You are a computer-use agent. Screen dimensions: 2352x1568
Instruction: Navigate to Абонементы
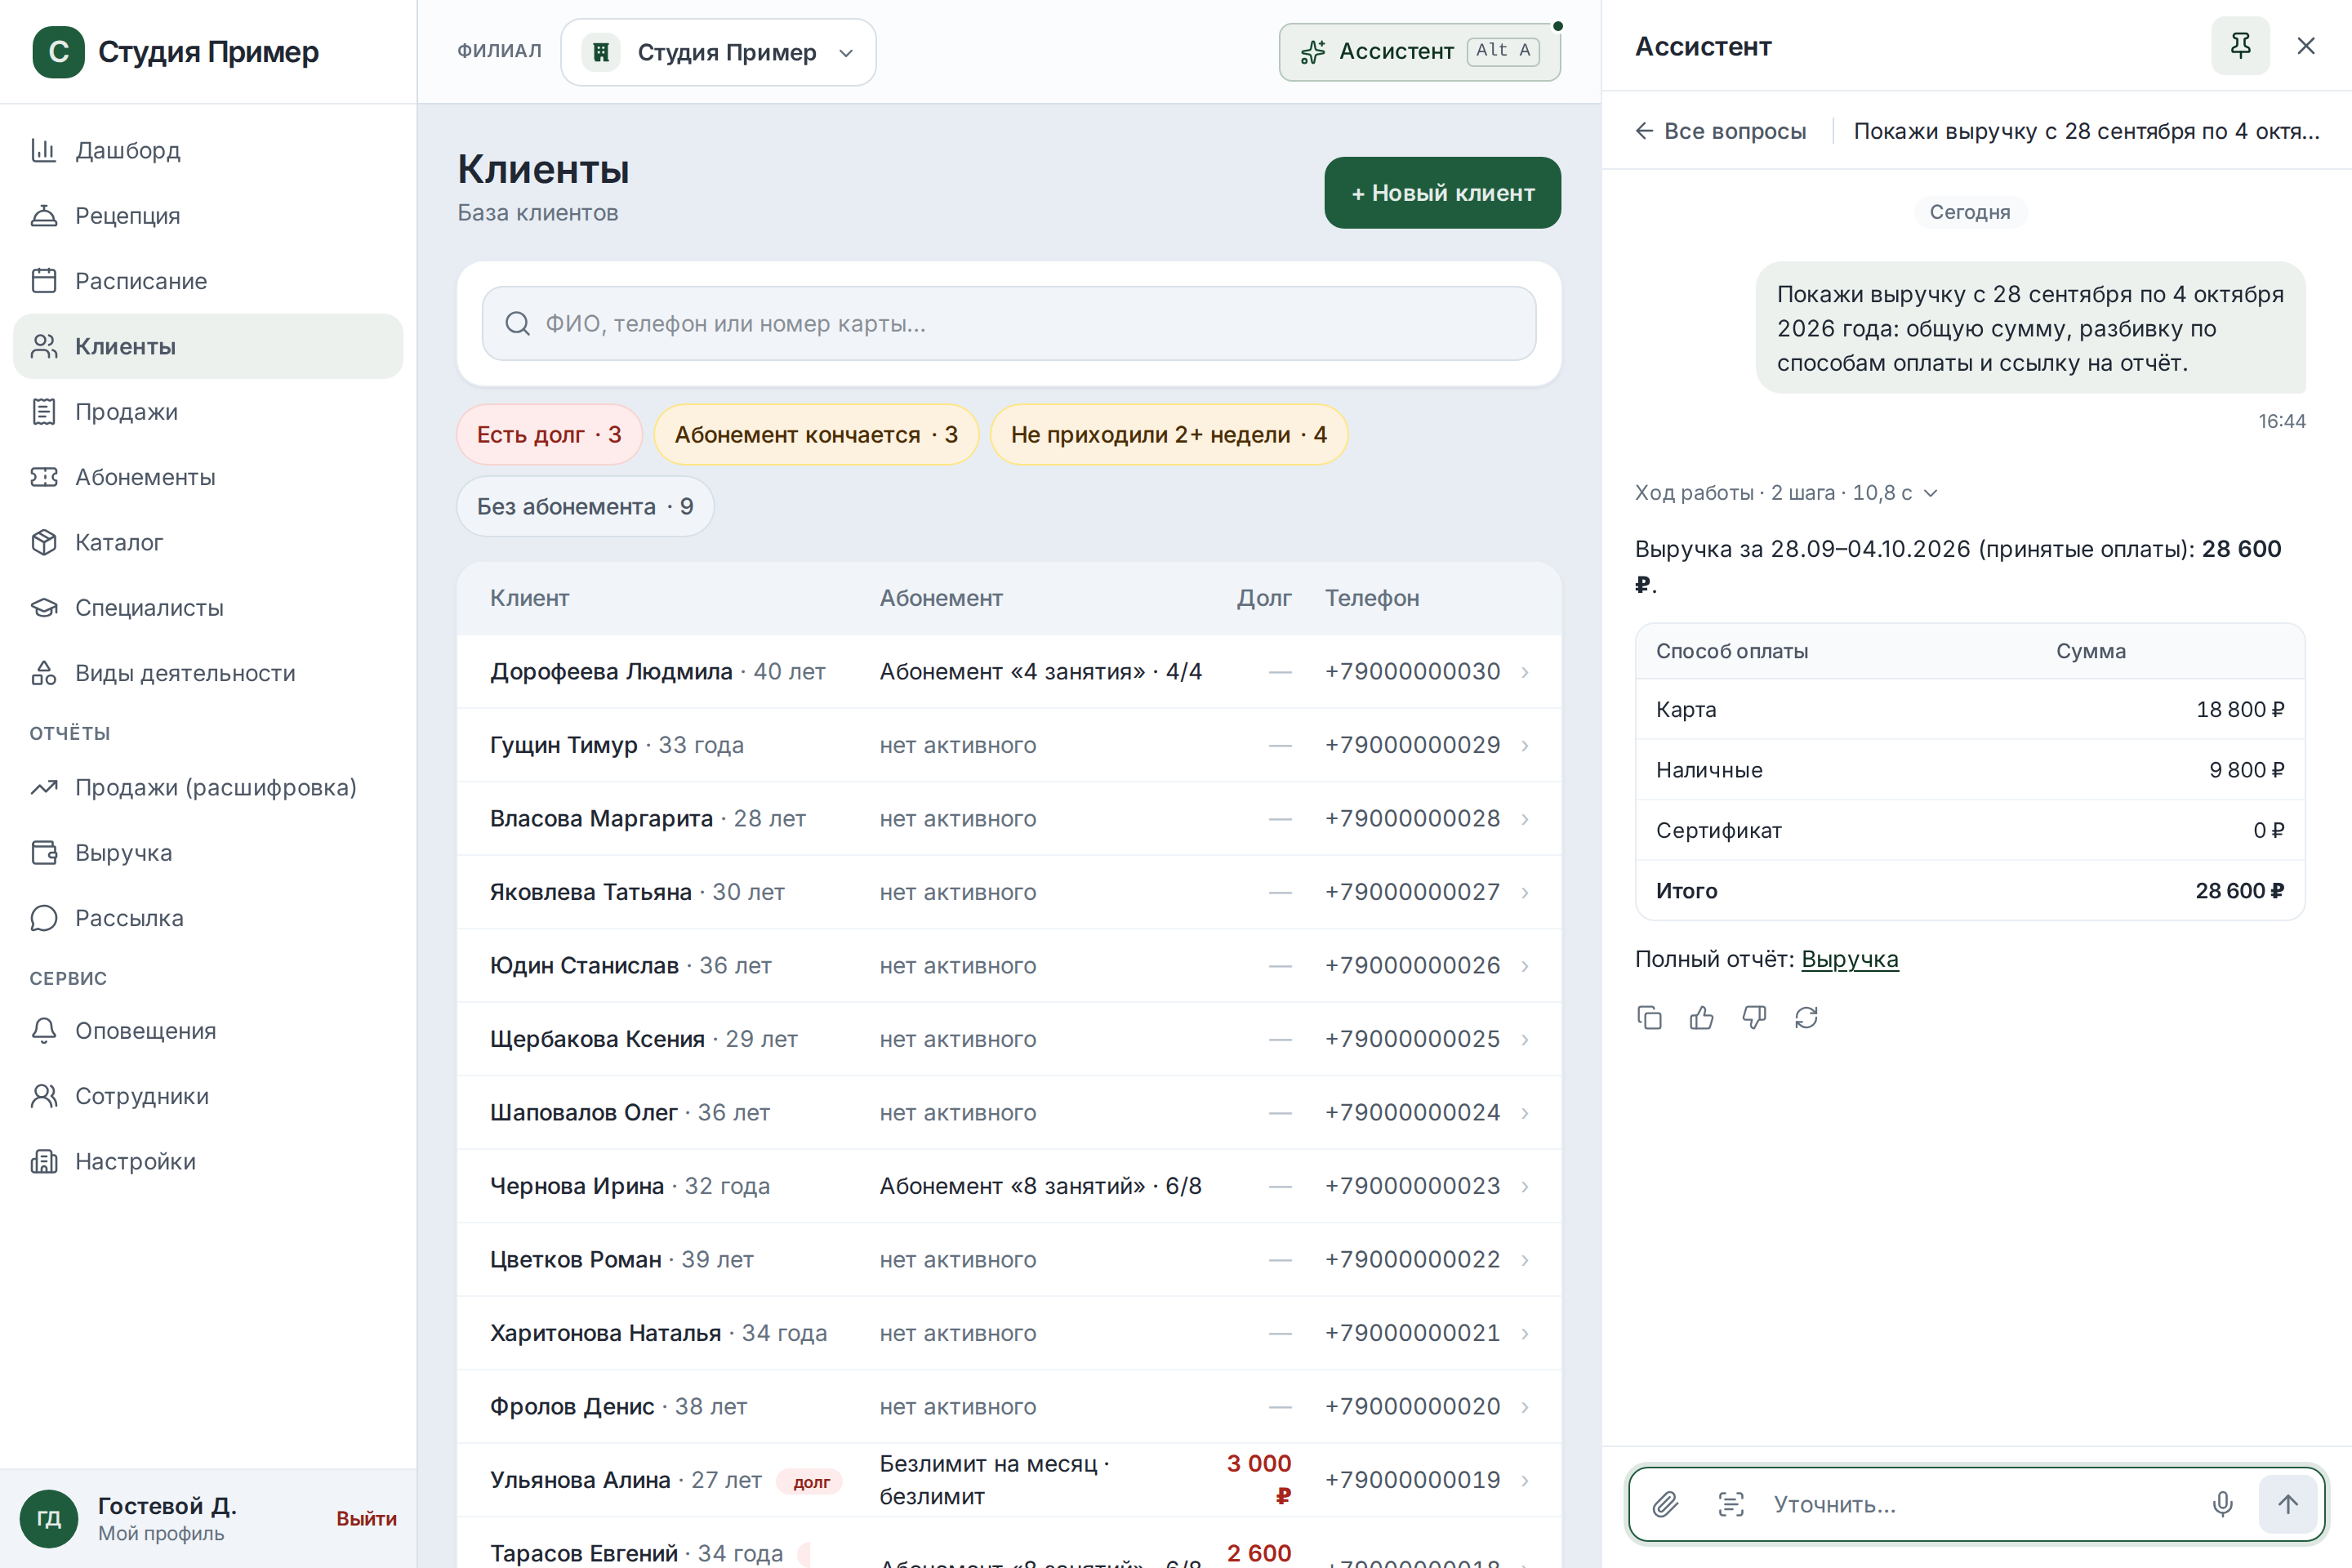[208, 477]
